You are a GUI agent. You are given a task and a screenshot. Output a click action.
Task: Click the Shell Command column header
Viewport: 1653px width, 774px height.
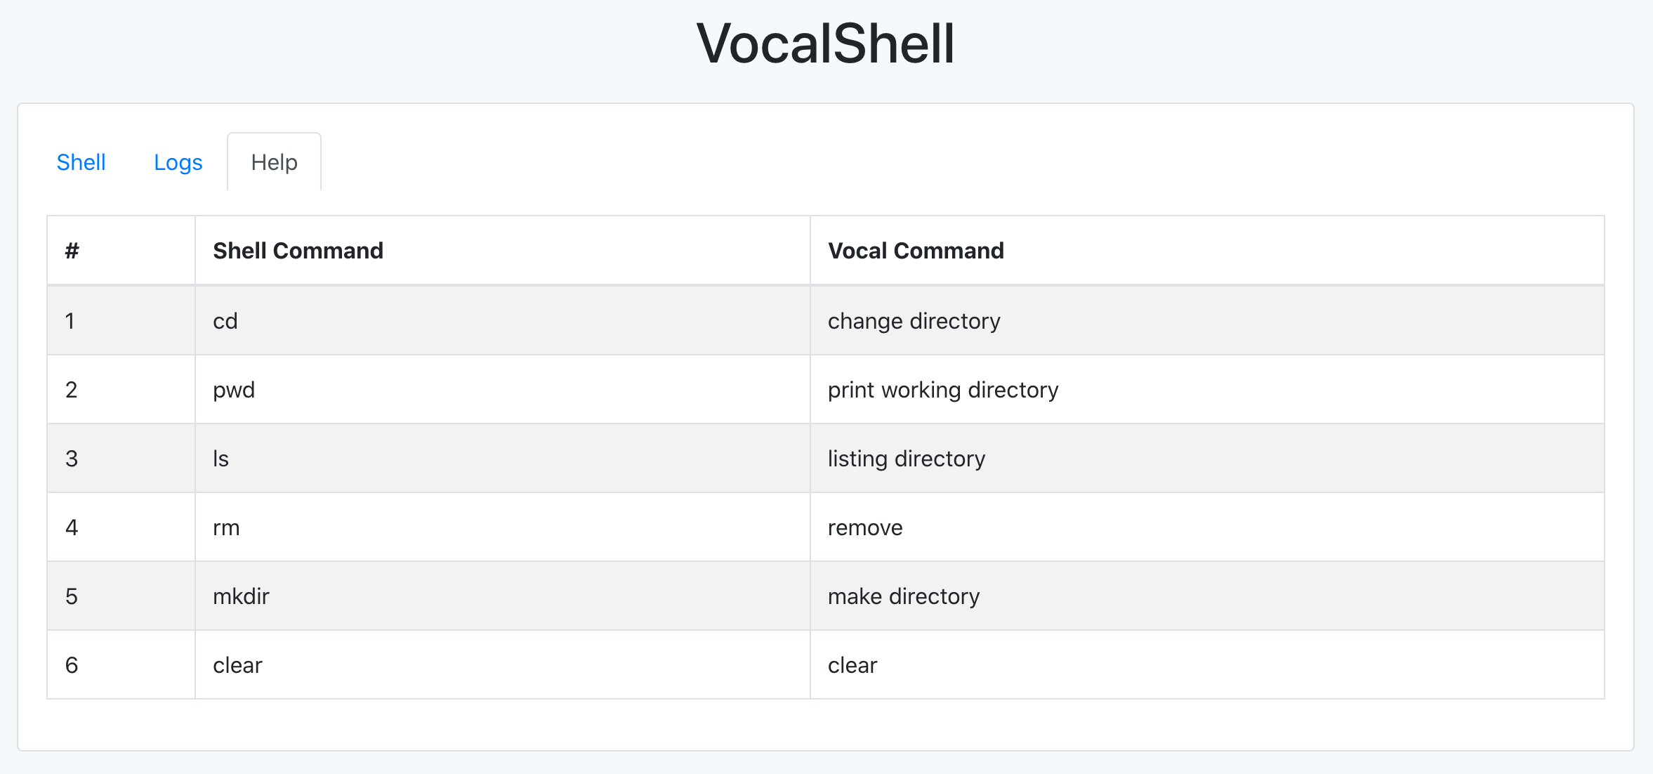tap(298, 251)
